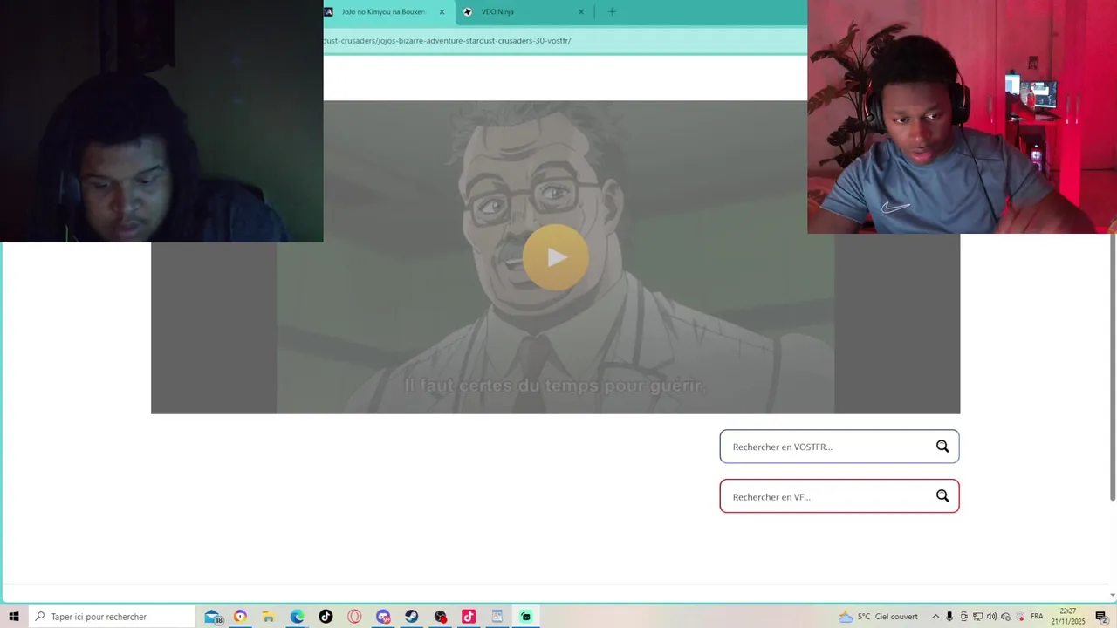This screenshot has width=1117, height=628.
Task: Open Microsoft Edge from taskbar
Action: pos(298,617)
